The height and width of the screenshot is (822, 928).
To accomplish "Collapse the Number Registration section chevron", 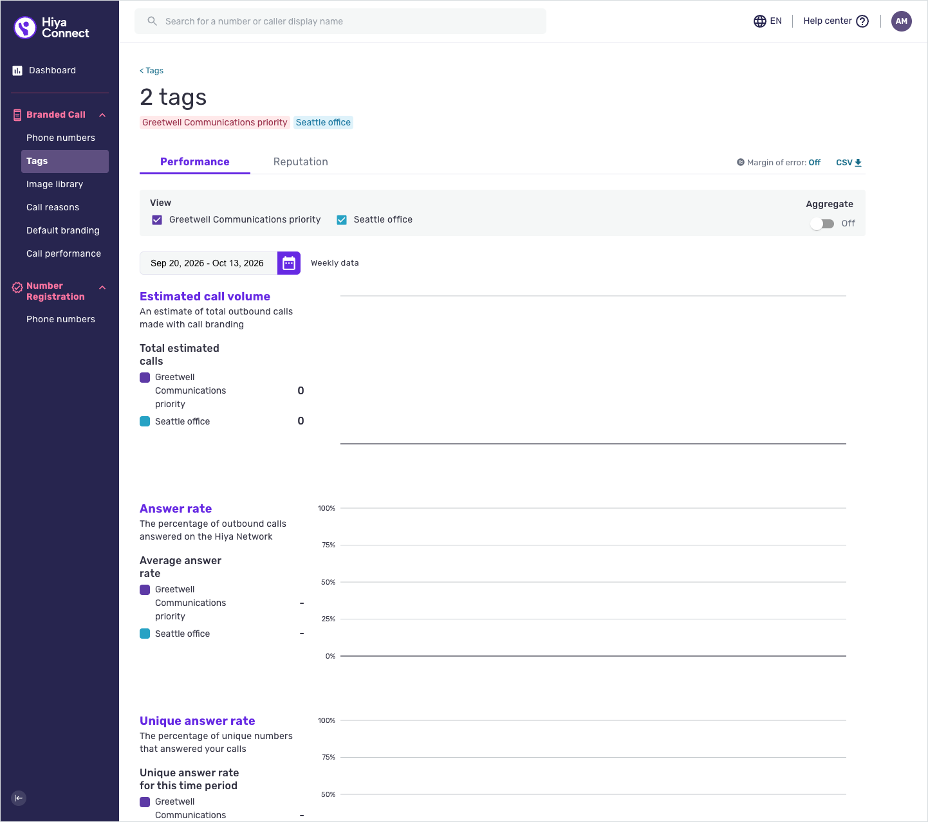I will [102, 288].
